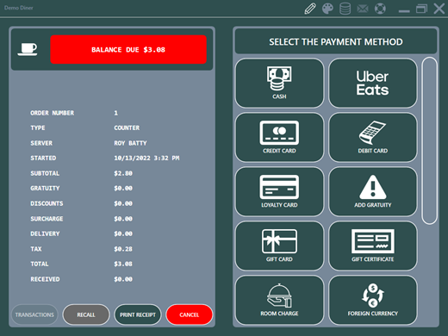Open the Transactions button

click(34, 314)
